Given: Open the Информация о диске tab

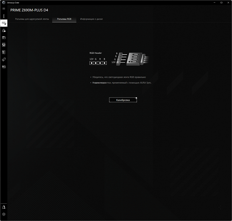Looking at the screenshot, I should 91,19.
